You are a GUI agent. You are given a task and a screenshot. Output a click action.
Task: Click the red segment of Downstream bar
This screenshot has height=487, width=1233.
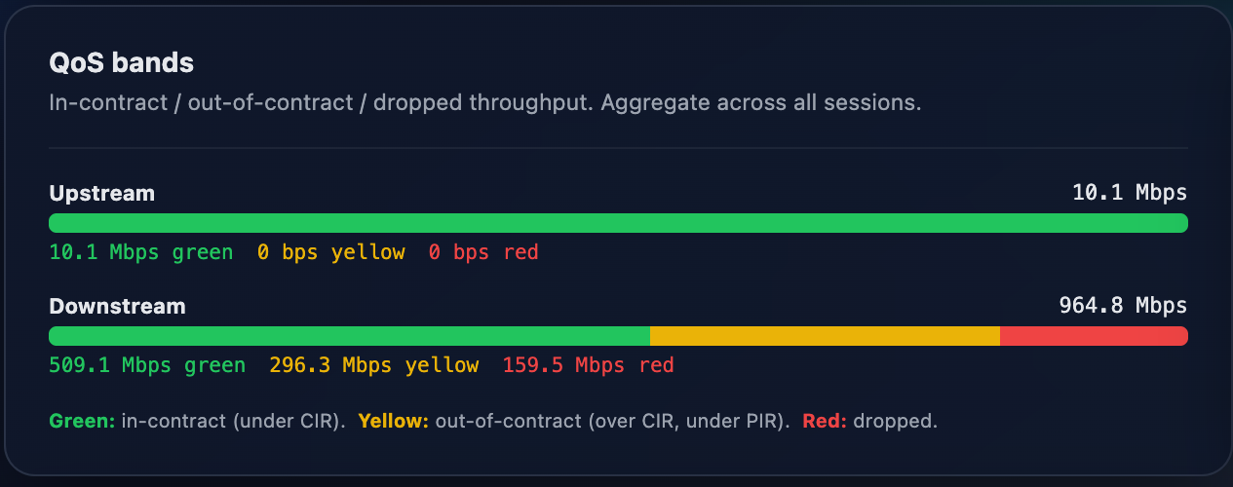(x=1094, y=335)
